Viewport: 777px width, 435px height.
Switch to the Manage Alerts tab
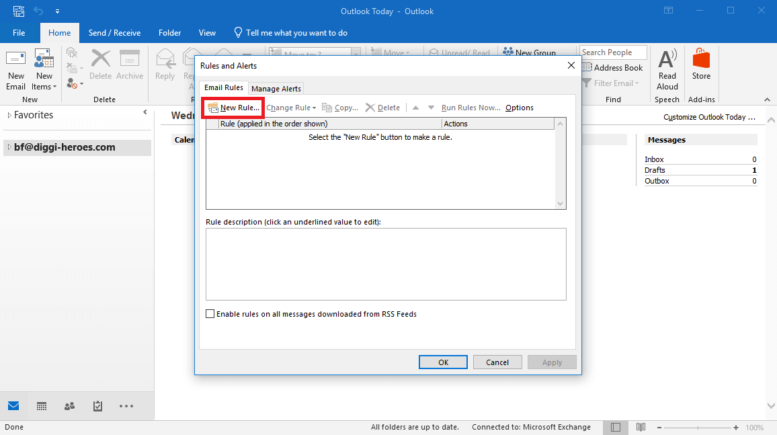click(x=276, y=88)
